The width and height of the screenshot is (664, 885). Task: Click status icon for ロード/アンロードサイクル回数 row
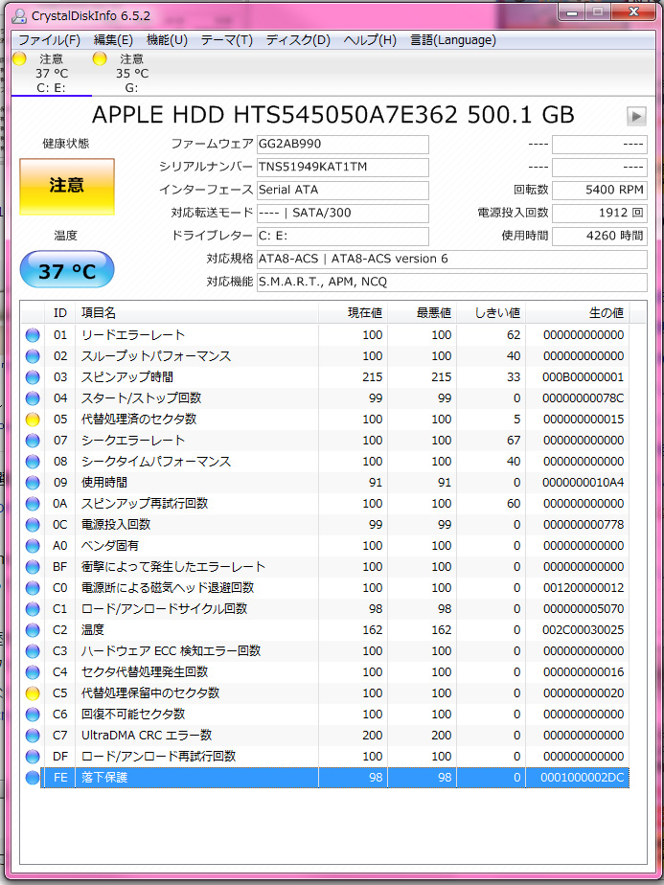tap(33, 609)
